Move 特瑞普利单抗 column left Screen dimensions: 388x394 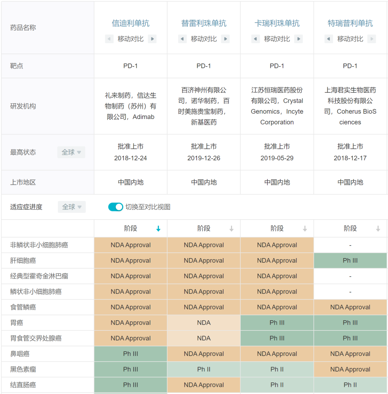point(328,39)
